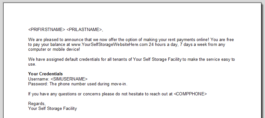Open the www.YourSelfStorageWebsiteHere.com web address
The width and height of the screenshot is (265, 118).
(110, 45)
